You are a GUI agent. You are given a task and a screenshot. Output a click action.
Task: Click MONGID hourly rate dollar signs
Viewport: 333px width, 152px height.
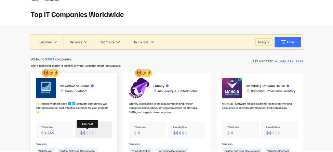(273, 133)
